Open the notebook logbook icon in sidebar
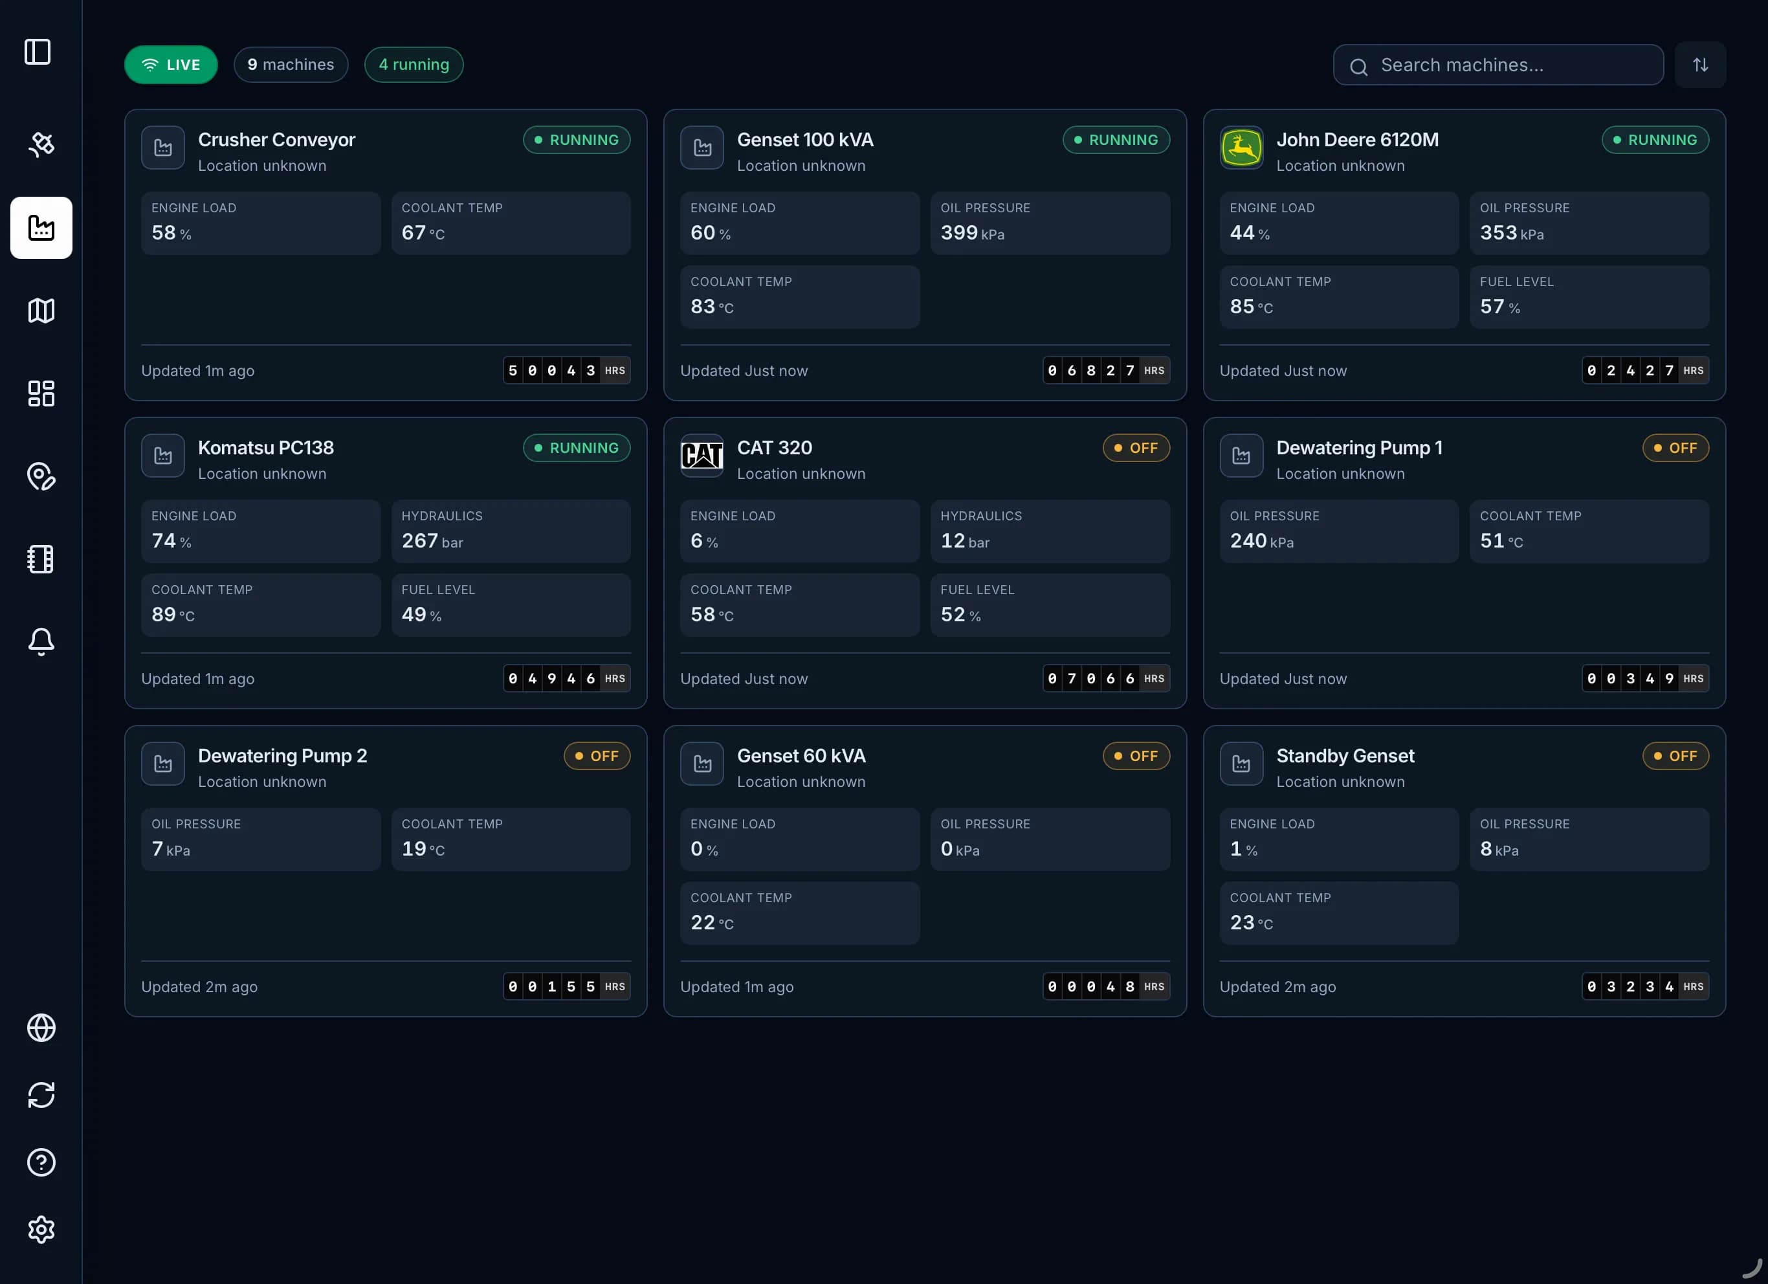 [41, 559]
